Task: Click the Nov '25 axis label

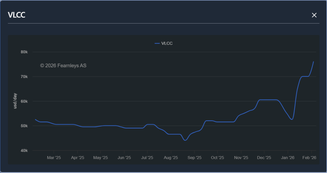Action: tap(241, 158)
